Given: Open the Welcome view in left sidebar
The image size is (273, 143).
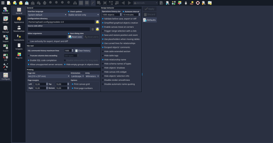Looking at the screenshot, I should pyautogui.click(x=6, y=11).
